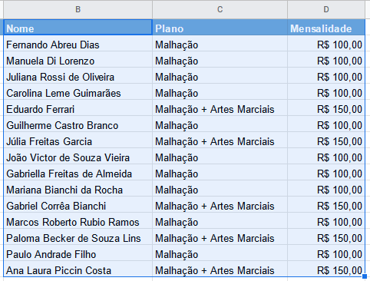Click Paloma Becker de Souza Lins' plan cell
Viewport: 370px width, 281px height.
tap(220, 237)
